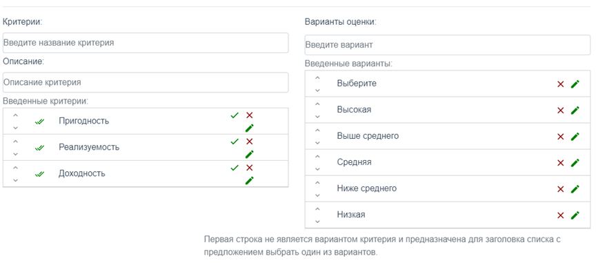Remove the Выберите header row

[x=560, y=84]
